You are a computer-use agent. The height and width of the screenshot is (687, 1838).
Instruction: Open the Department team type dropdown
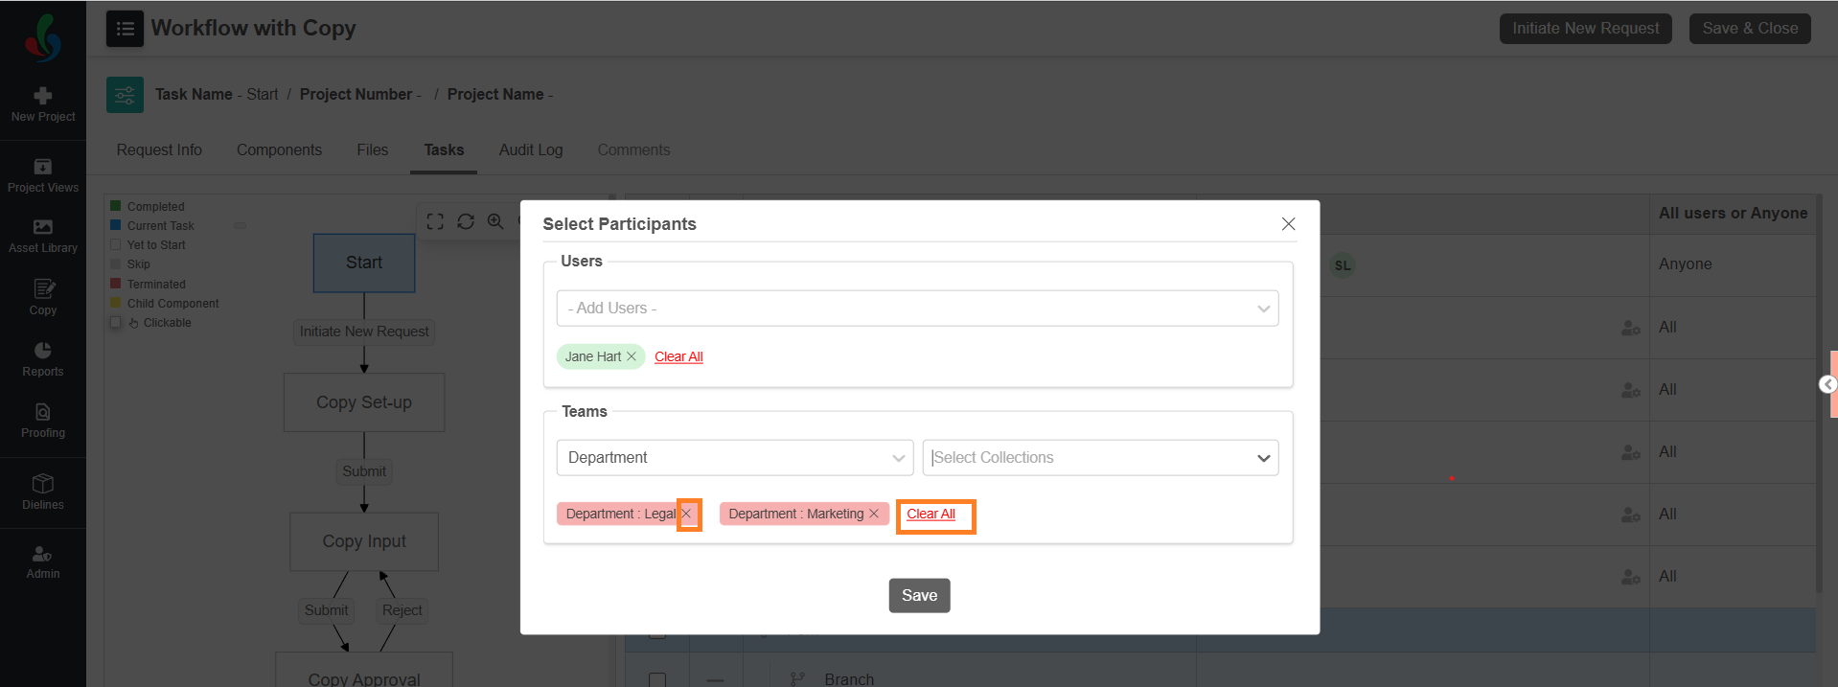[734, 458]
